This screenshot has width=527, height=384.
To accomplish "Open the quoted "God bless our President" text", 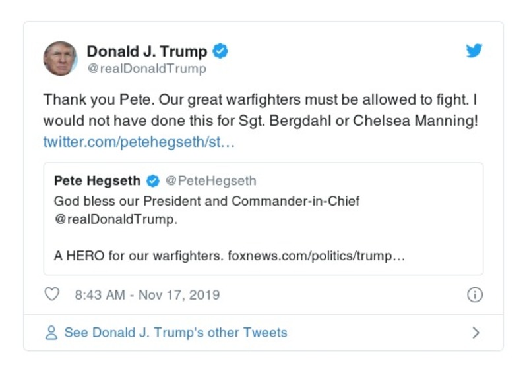I will pyautogui.click(x=206, y=201).
